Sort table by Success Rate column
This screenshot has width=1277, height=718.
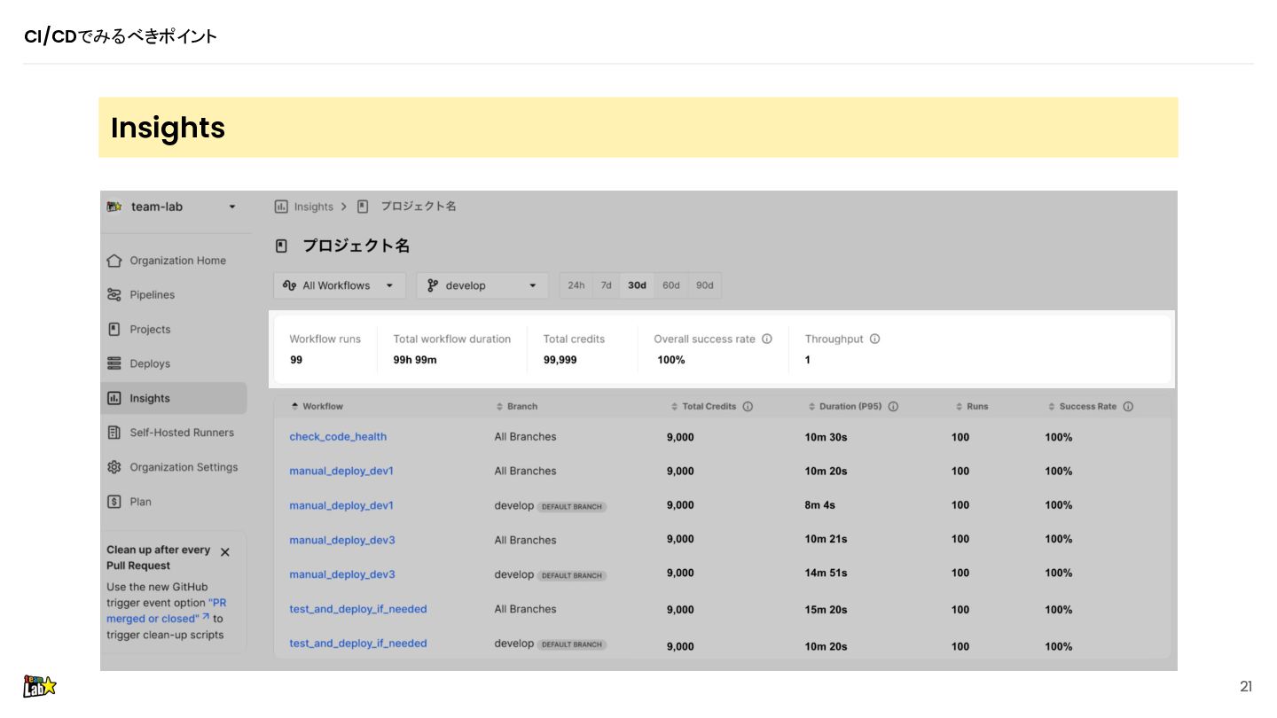(x=1083, y=406)
